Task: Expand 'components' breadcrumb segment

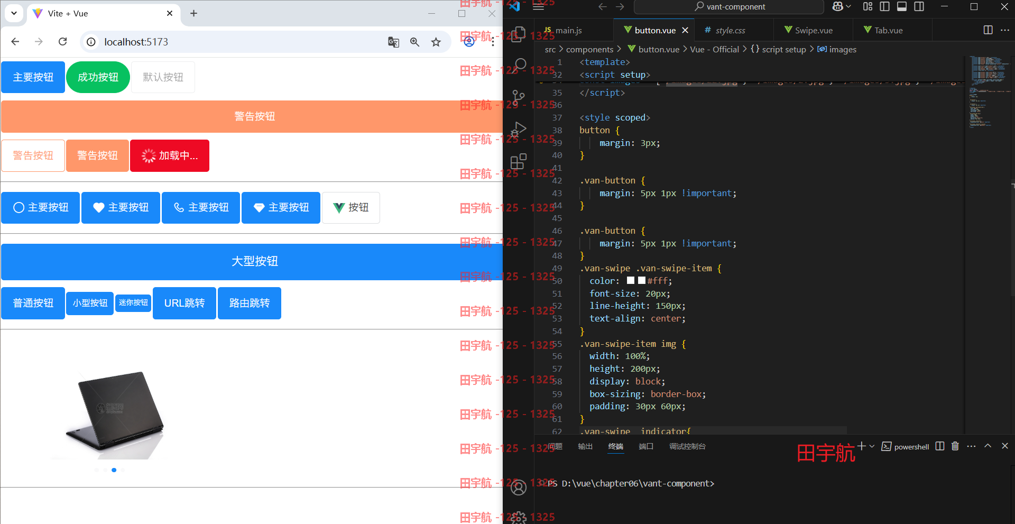Action: (589, 49)
